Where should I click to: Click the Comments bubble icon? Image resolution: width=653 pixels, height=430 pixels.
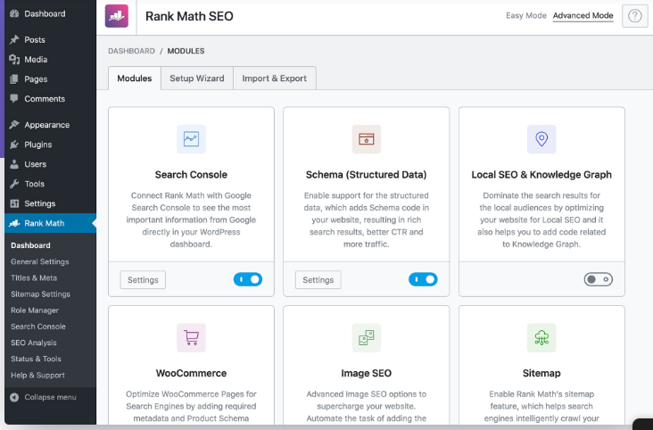point(14,98)
